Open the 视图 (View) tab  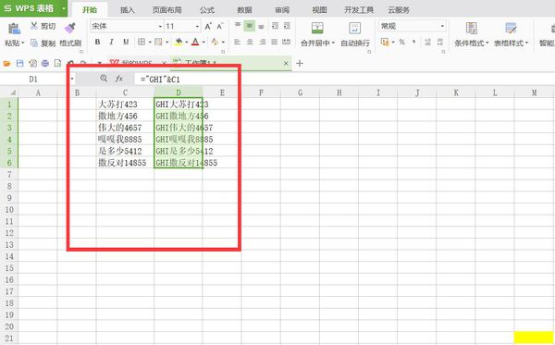(319, 9)
